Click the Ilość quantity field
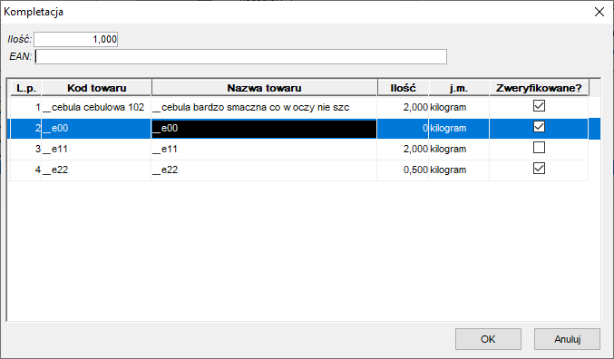Screen dimensions: 614x359 (75, 39)
